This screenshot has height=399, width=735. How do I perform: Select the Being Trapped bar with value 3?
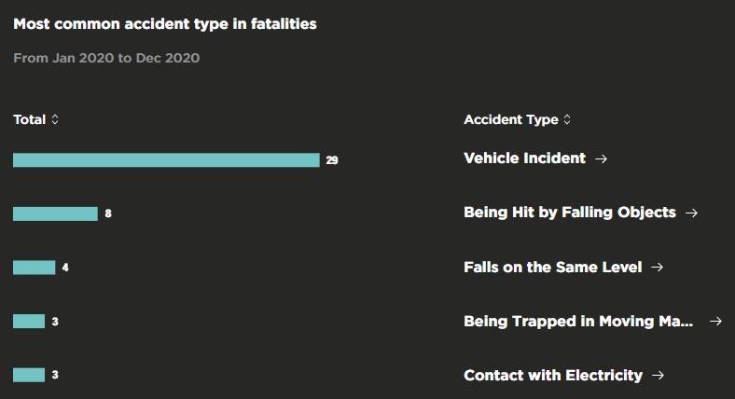[x=29, y=322]
